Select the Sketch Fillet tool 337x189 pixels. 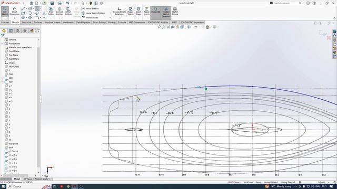point(37,17)
